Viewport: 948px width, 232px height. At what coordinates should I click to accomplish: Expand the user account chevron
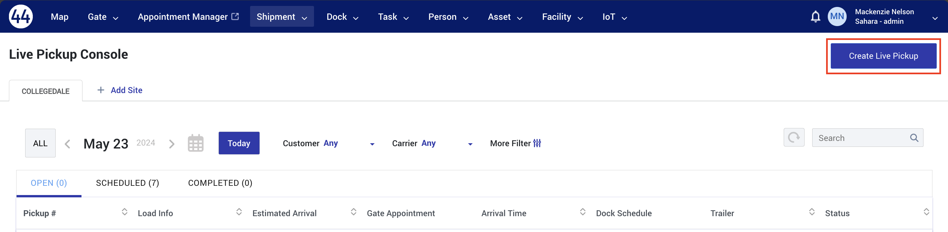pos(935,18)
